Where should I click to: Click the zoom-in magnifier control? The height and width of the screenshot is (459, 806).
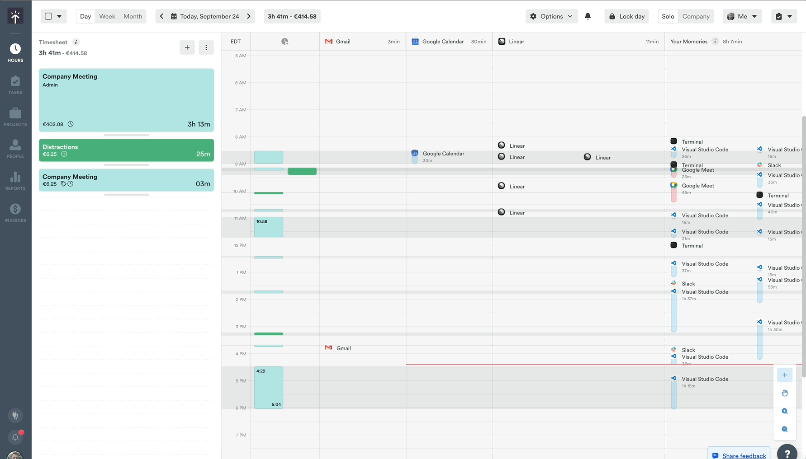(x=785, y=411)
